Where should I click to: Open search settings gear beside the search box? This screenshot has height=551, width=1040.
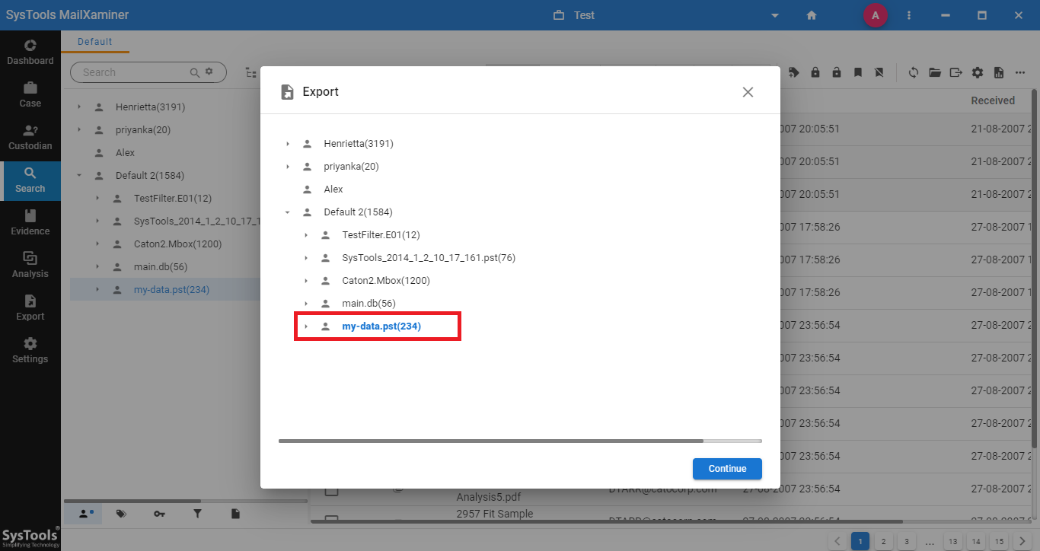click(x=209, y=72)
